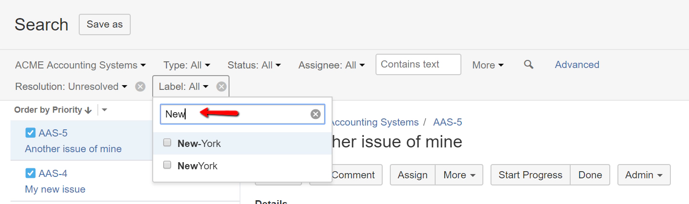689x204 pixels.
Task: Remove the Resolution filter with its X icon
Action: [x=140, y=87]
